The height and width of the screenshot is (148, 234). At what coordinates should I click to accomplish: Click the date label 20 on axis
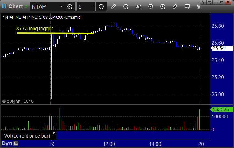201,144
